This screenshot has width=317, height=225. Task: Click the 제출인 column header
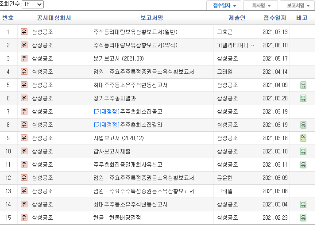(x=237, y=18)
